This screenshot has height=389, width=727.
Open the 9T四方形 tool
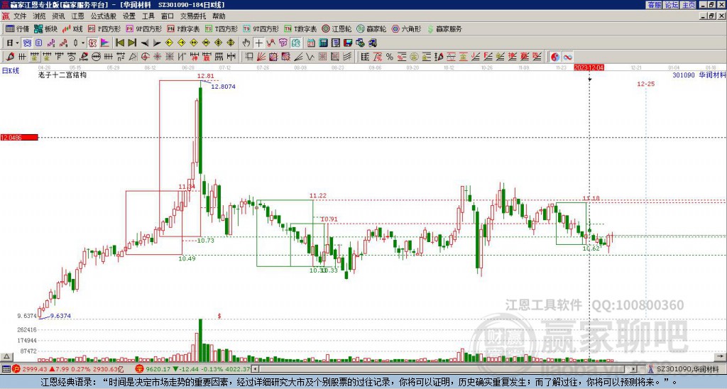261,28
